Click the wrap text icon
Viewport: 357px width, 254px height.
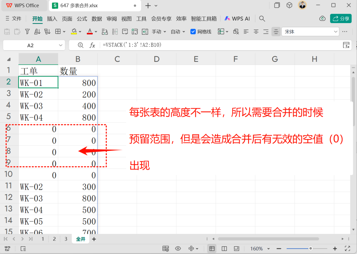pyautogui.click(x=125, y=31)
